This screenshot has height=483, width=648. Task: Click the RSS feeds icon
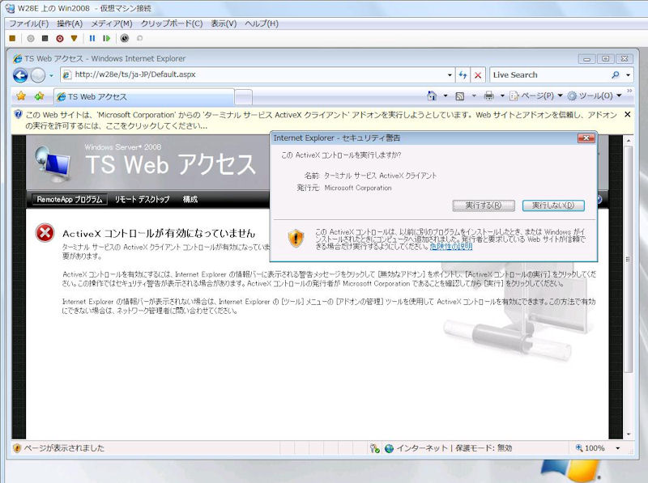pos(459,95)
